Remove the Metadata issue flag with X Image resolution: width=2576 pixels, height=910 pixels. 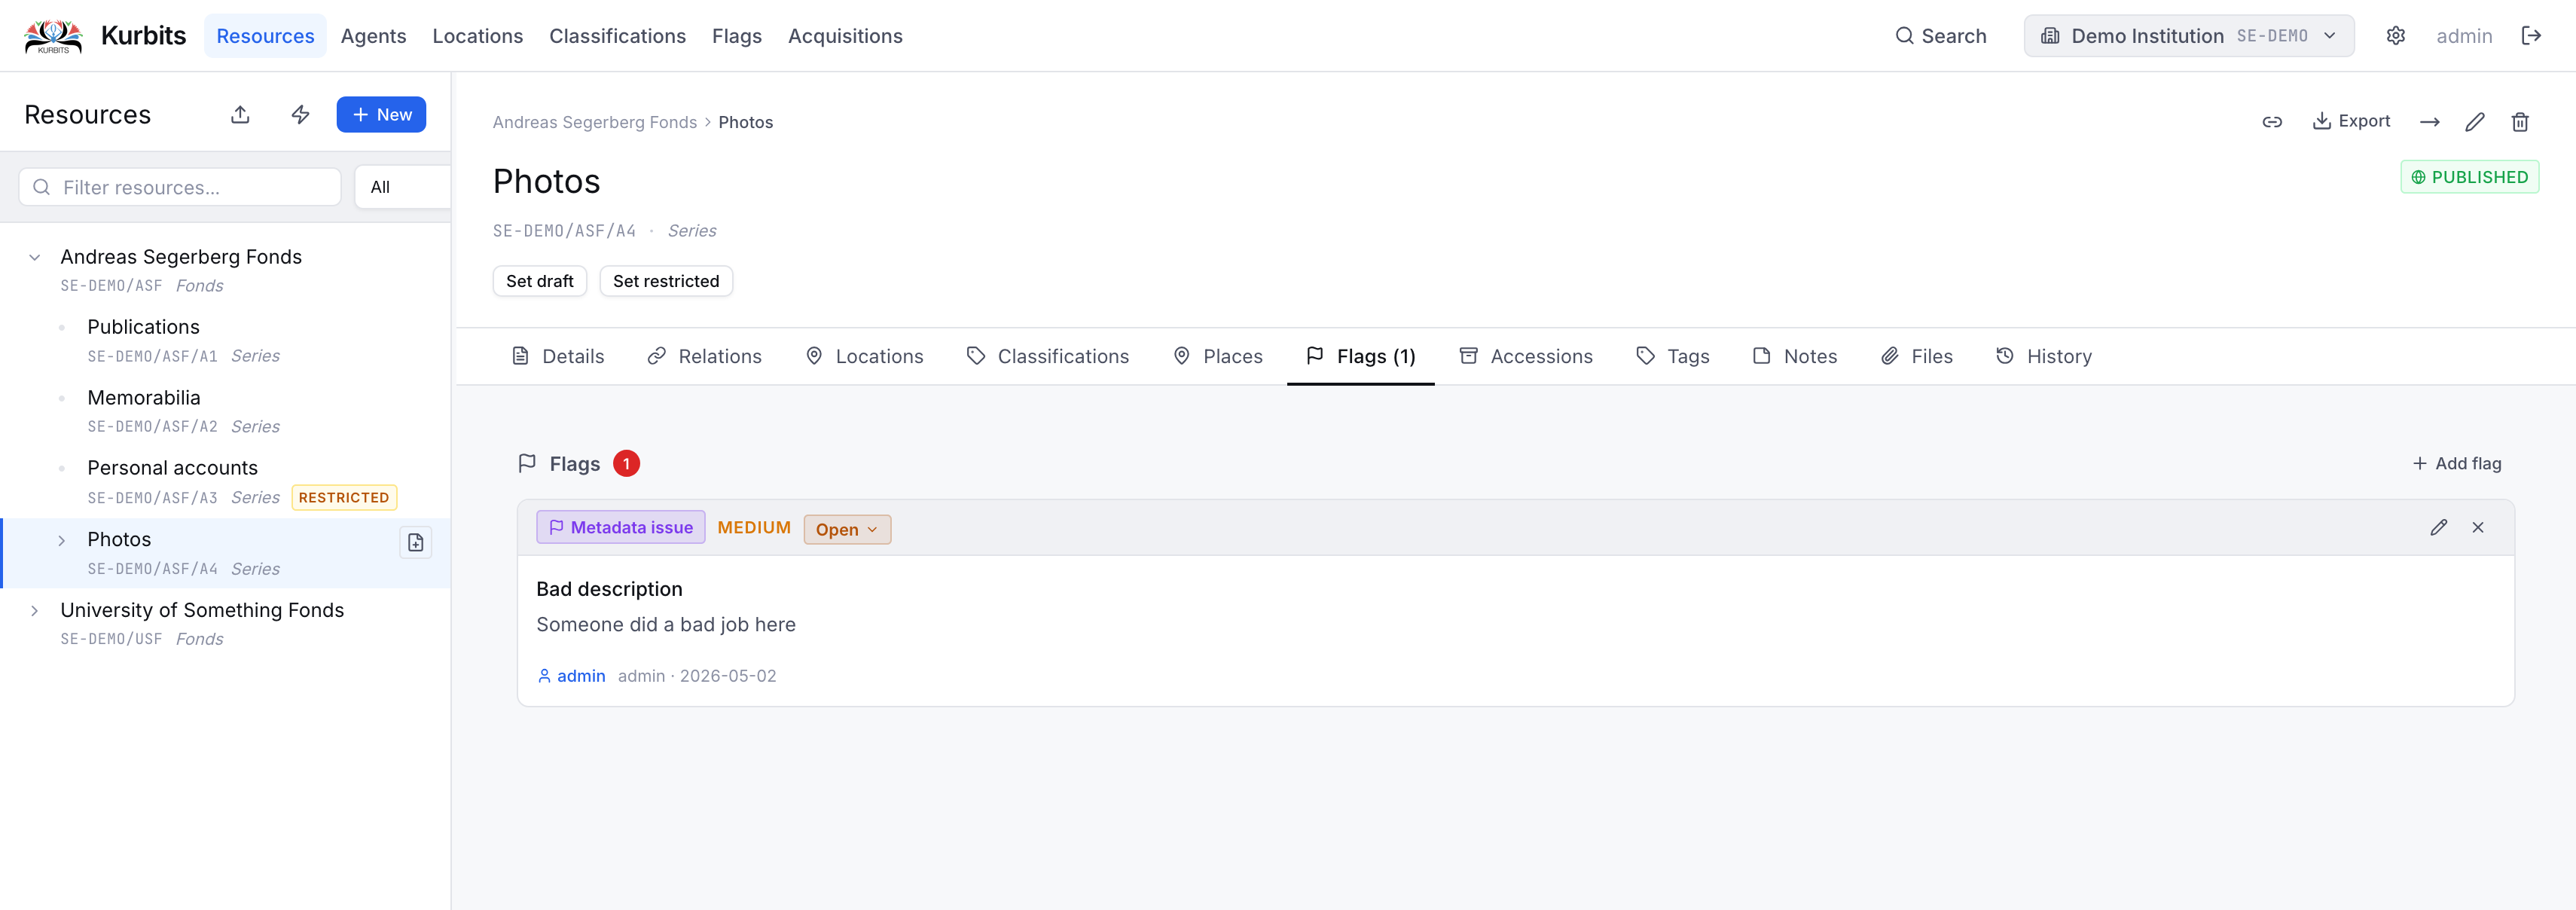tap(2478, 528)
